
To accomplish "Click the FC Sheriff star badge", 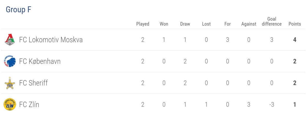I will tap(10, 83).
